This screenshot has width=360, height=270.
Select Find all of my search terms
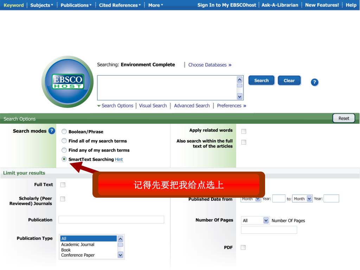pyautogui.click(x=64, y=141)
